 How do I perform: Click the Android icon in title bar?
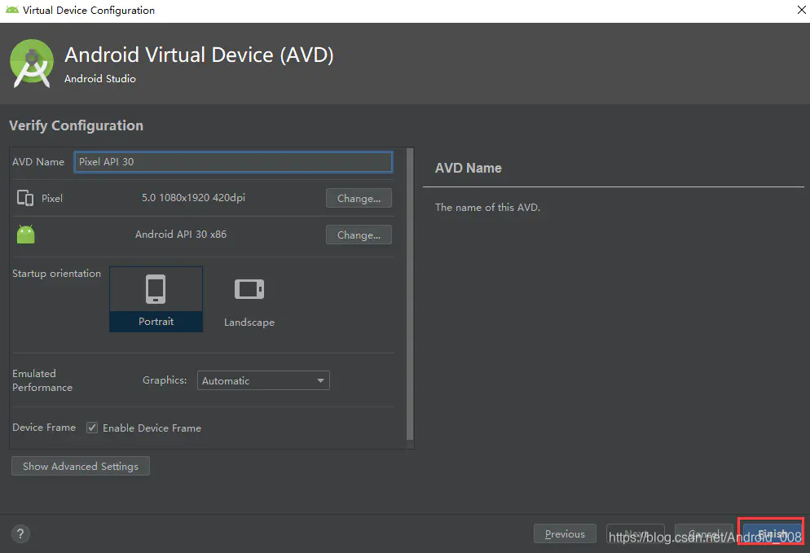click(12, 10)
